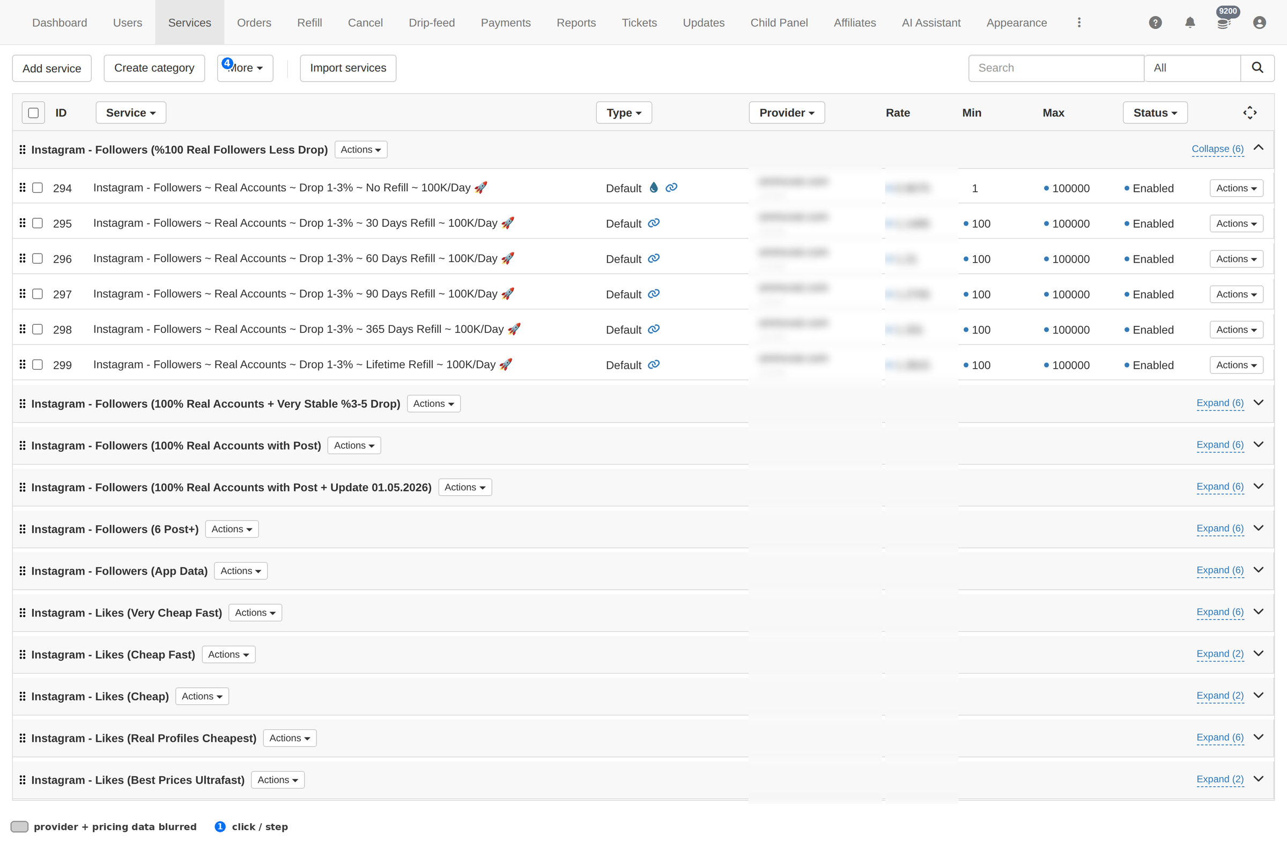Click the link icon on service 296
Screen dimensions: 1287x849
coord(654,258)
